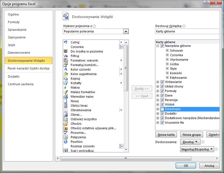This screenshot has height=173, width=224.
Task: Select the Kopiuj icon
Action: [66, 78]
